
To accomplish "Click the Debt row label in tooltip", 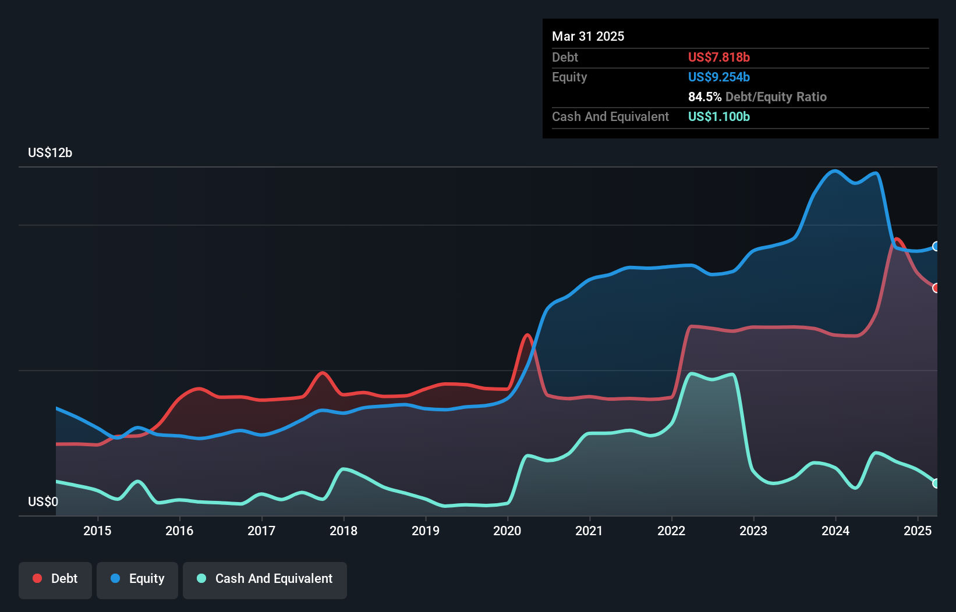I will (x=565, y=57).
